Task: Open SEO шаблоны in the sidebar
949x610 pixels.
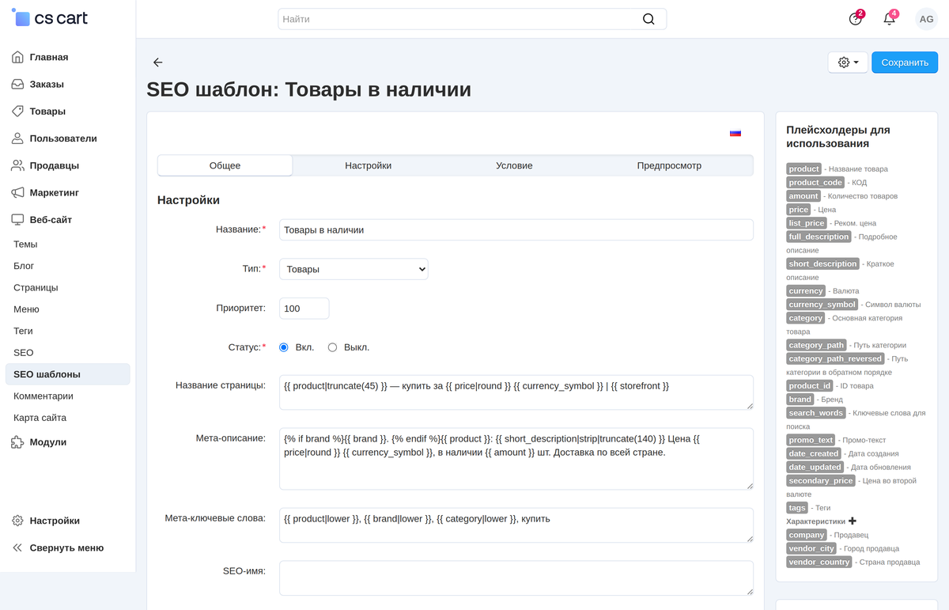Action: [67, 374]
